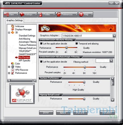
Task: Click the settings panel scroll down arrow
Action: (112, 100)
